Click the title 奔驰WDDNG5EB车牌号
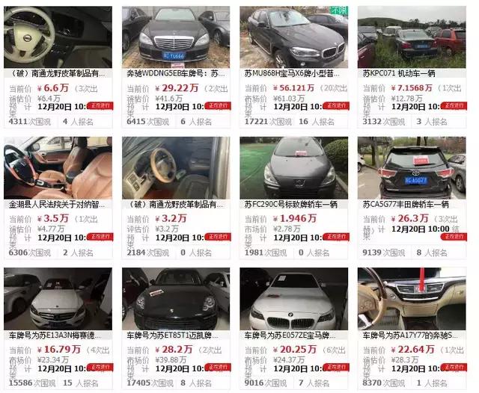Image resolution: width=479 pixels, height=393 pixels. (x=176, y=73)
